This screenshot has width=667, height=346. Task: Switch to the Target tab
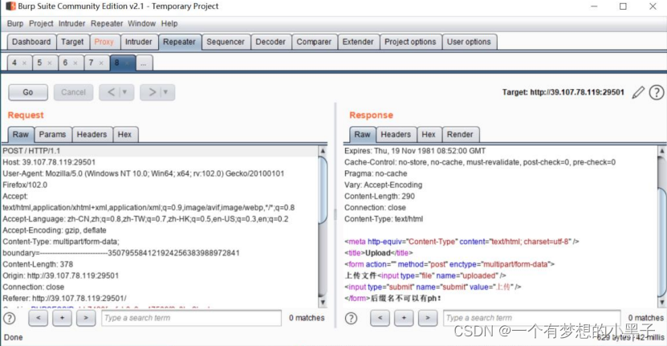[x=72, y=42]
